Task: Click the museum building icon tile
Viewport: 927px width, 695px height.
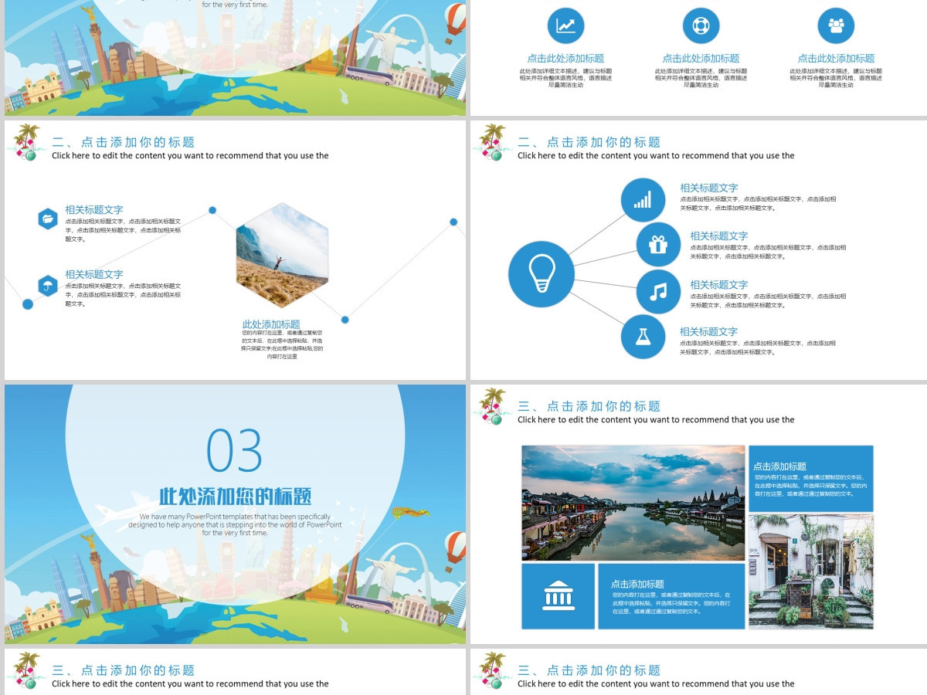Action: point(558,596)
